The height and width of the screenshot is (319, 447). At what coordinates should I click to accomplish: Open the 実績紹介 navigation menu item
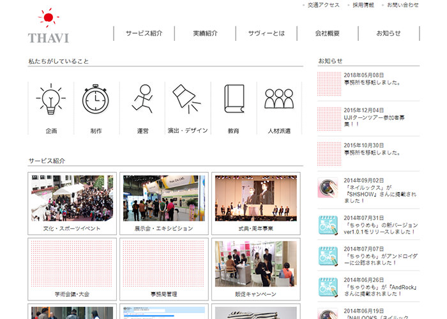click(x=205, y=33)
